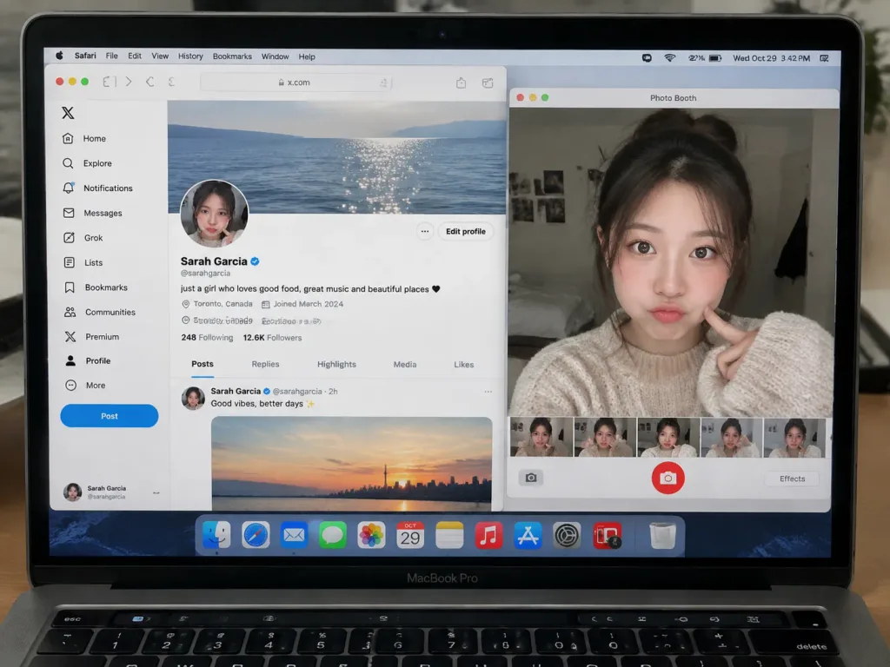Open Lists in the sidebar

click(x=83, y=262)
